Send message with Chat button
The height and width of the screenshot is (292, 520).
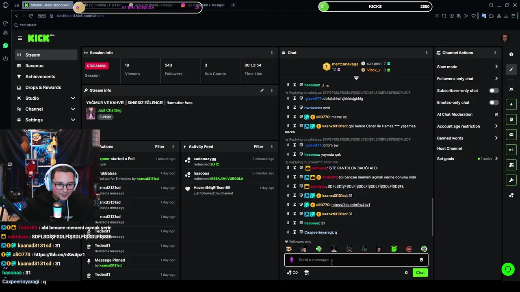click(x=420, y=273)
